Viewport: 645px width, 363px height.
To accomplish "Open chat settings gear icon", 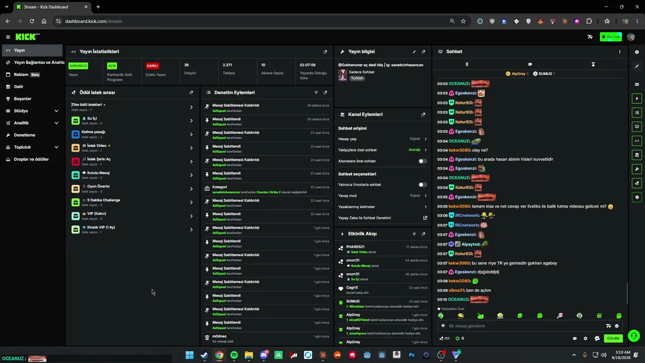I will click(x=586, y=338).
